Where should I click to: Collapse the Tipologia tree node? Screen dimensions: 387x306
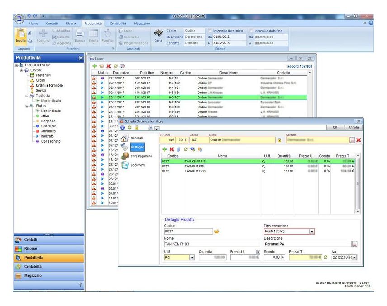point(27,96)
